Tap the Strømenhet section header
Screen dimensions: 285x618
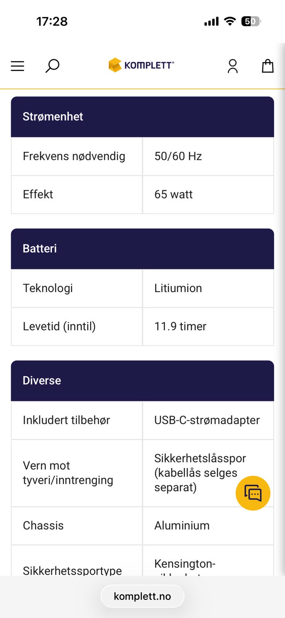point(142,117)
